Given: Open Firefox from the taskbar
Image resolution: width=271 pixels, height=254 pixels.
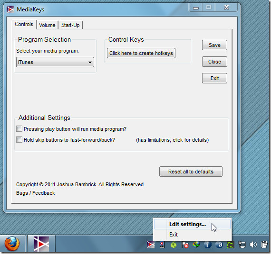Looking at the screenshot, I should pos(12,244).
